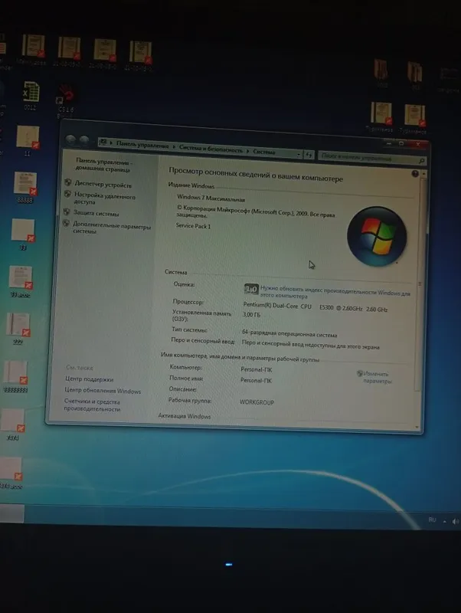Click the magnifier icon in the search box
Screen dimensions: 461x613
(x=421, y=160)
